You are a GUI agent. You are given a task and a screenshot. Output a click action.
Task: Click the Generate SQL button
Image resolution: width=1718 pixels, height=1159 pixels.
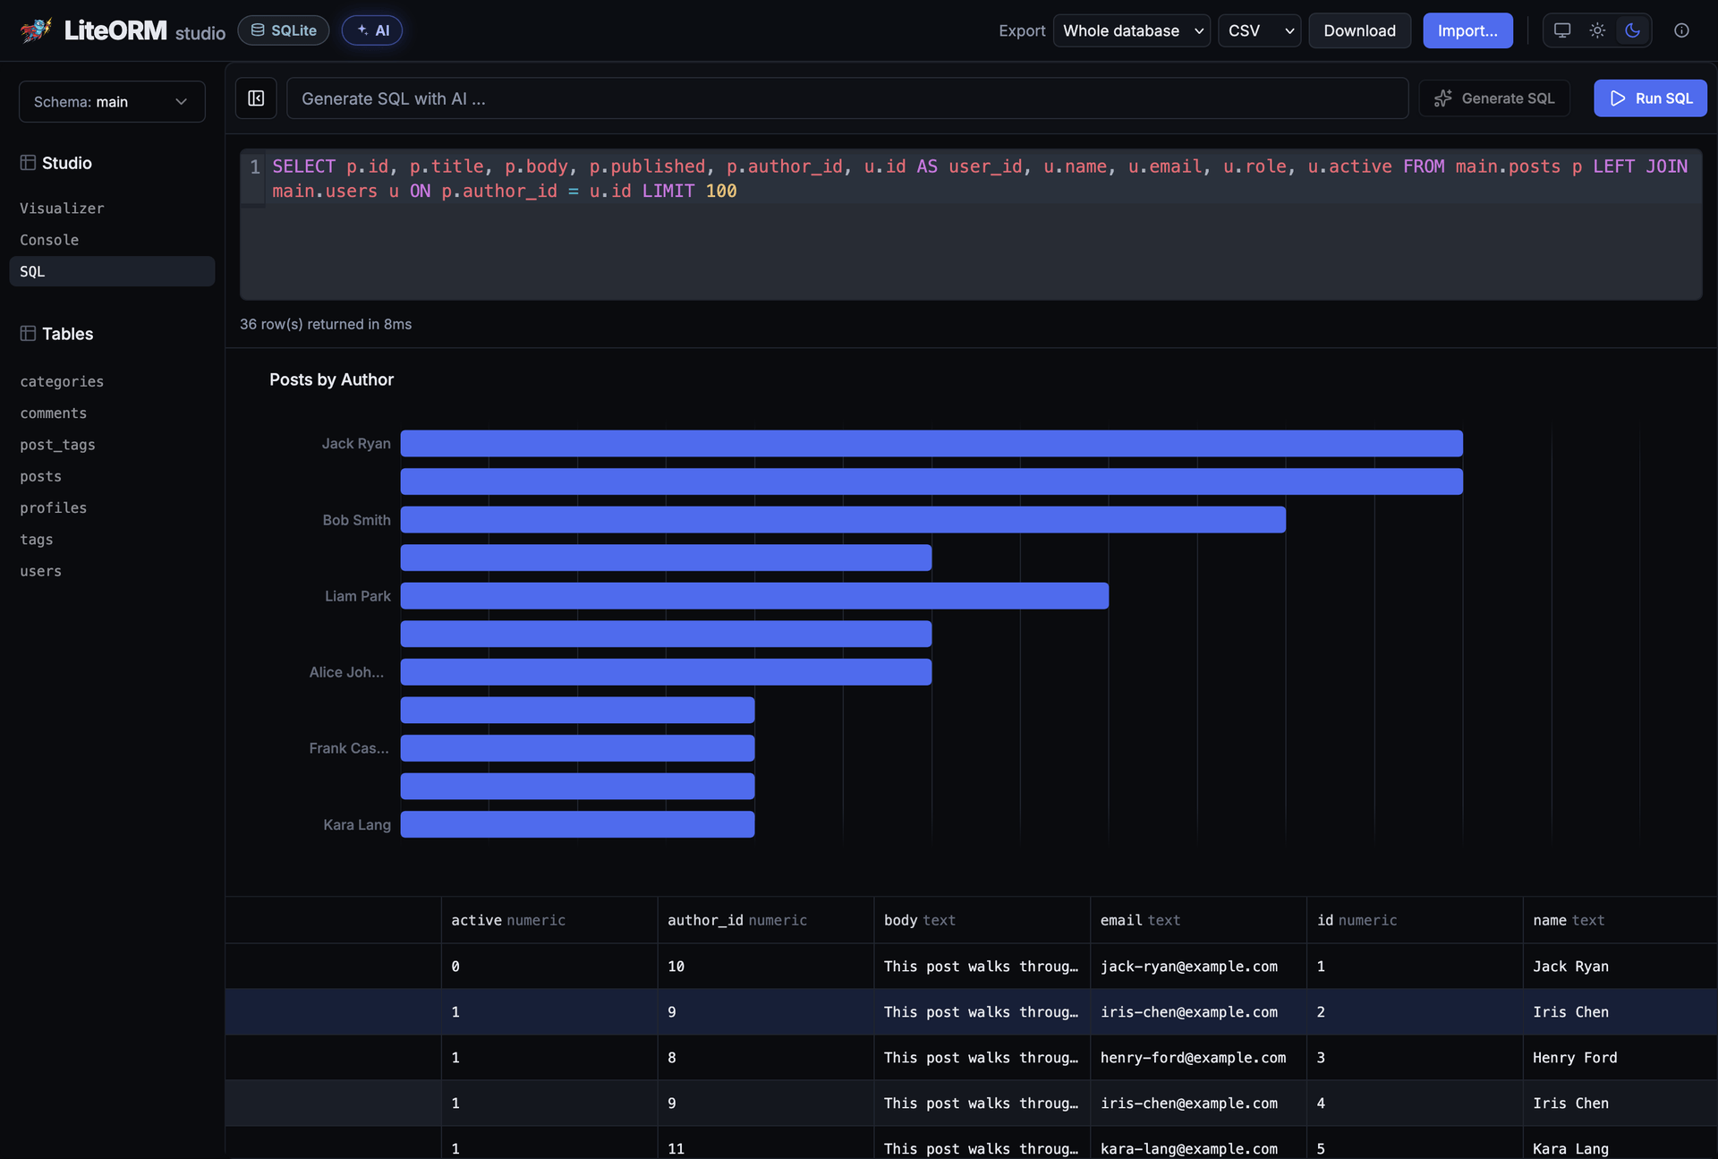1494,98
